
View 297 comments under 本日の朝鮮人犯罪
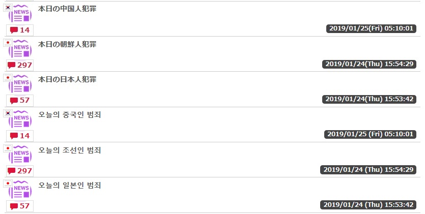(x=20, y=65)
